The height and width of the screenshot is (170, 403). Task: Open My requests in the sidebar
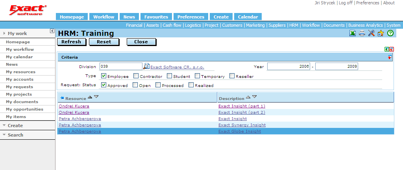[20, 87]
